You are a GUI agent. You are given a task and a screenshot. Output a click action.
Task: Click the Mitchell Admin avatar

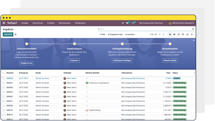(170, 23)
